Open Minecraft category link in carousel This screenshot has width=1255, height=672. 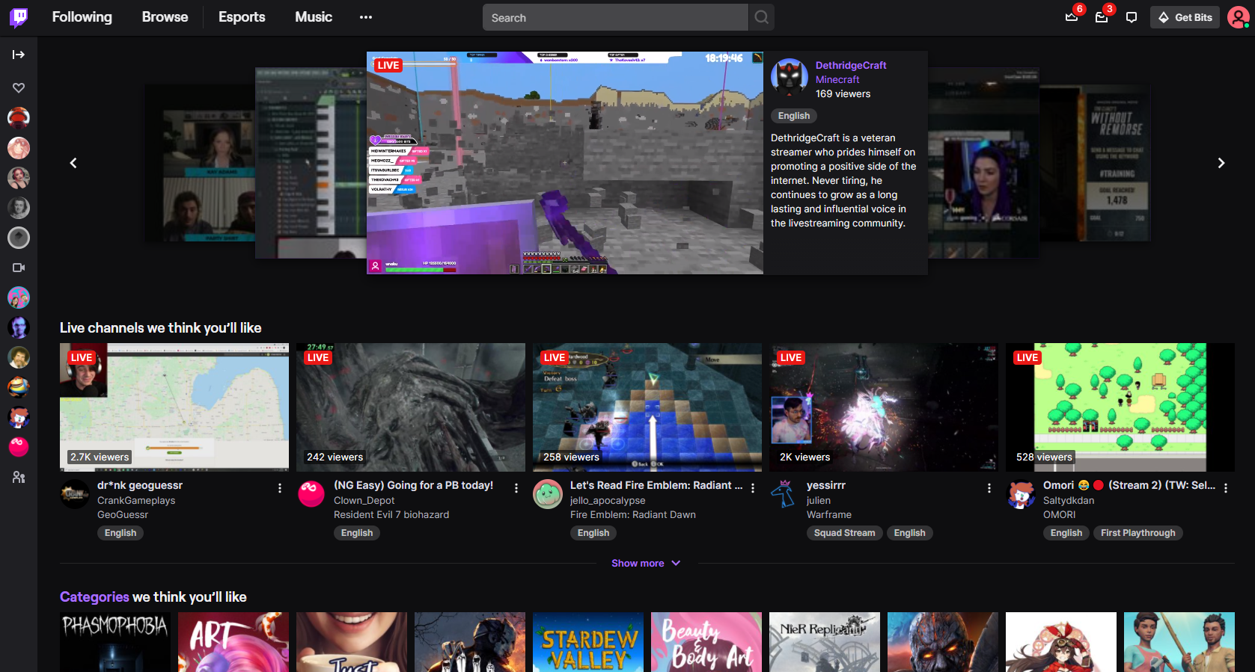pos(837,79)
